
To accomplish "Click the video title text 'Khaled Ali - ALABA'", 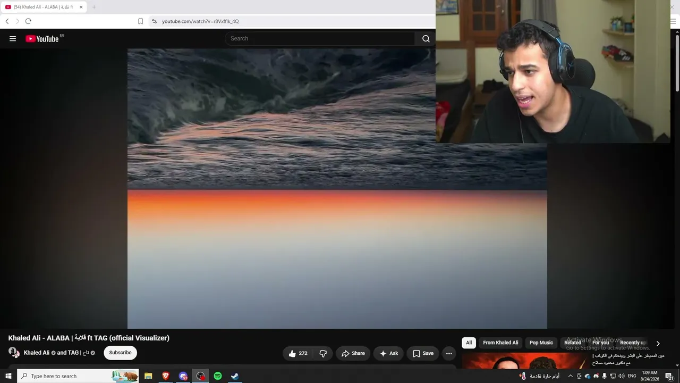I will (39, 338).
